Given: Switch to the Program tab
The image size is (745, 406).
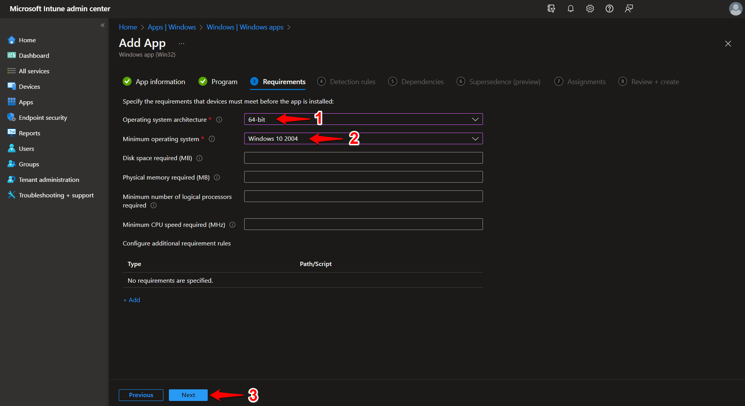Looking at the screenshot, I should 224,81.
